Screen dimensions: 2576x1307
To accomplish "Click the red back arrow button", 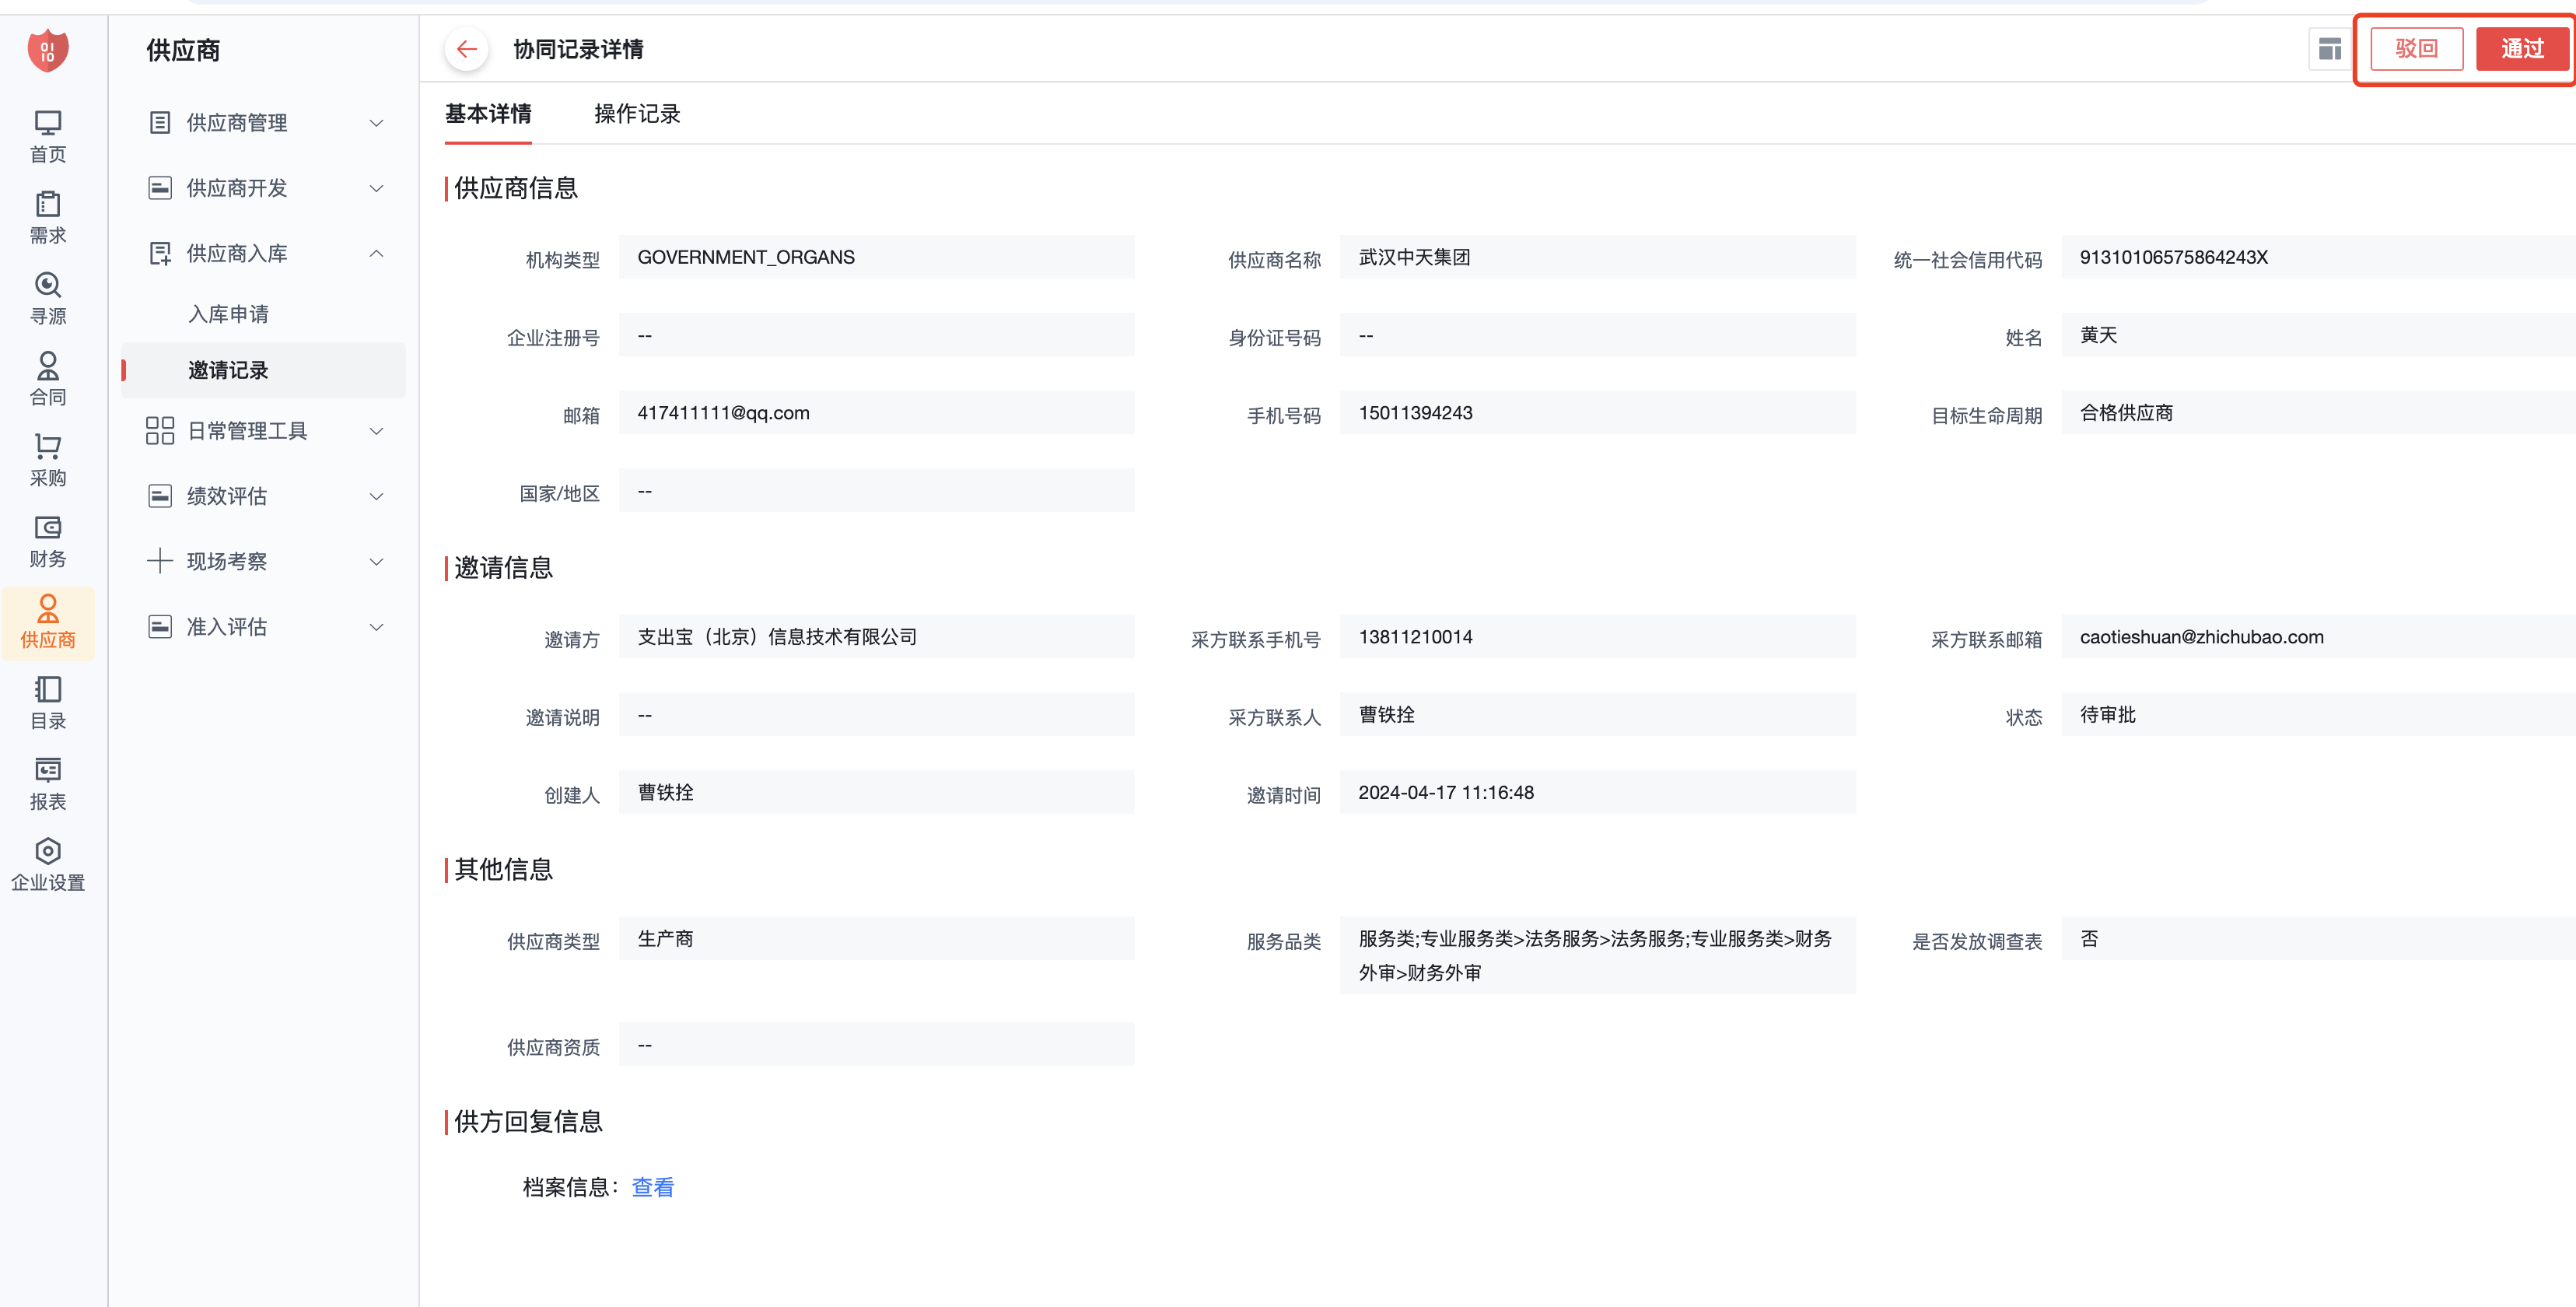I will tap(466, 49).
